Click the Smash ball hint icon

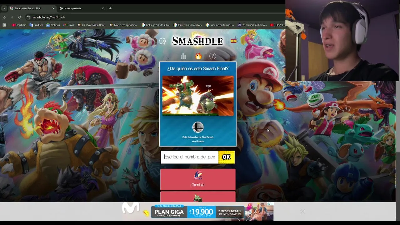tap(198, 127)
